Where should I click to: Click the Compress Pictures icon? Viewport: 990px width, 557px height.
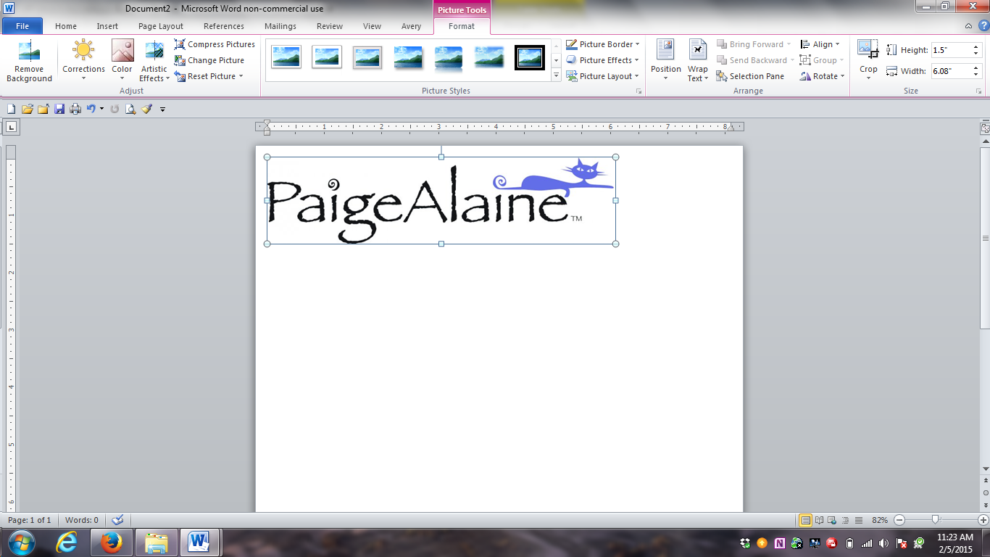point(180,44)
